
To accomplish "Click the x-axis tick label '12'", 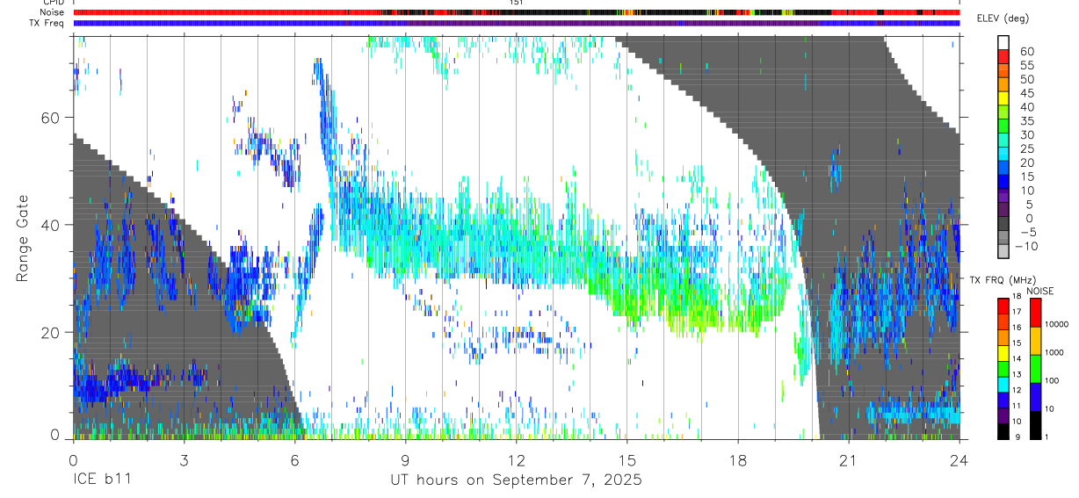I will coord(516,459).
